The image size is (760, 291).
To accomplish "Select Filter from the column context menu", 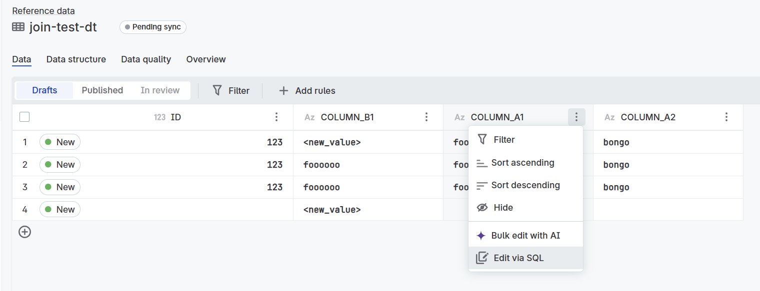I will coord(503,139).
